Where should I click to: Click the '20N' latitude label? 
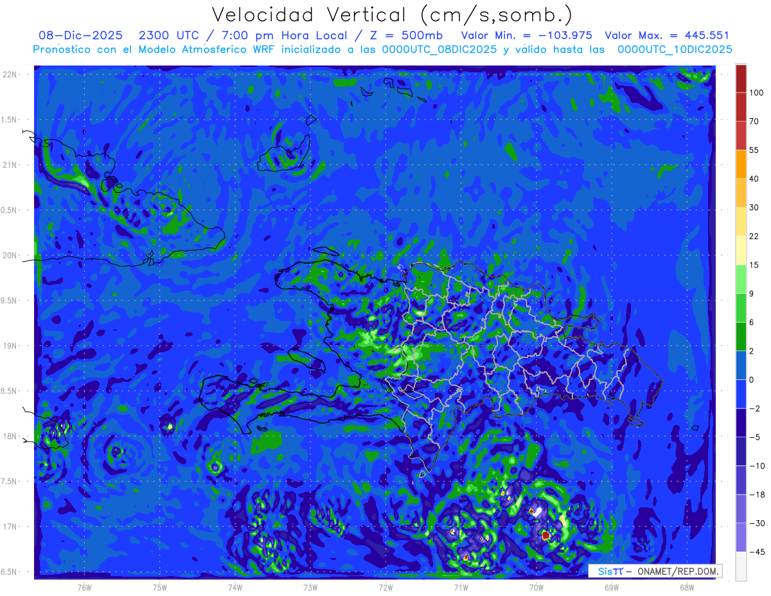[x=10, y=255]
